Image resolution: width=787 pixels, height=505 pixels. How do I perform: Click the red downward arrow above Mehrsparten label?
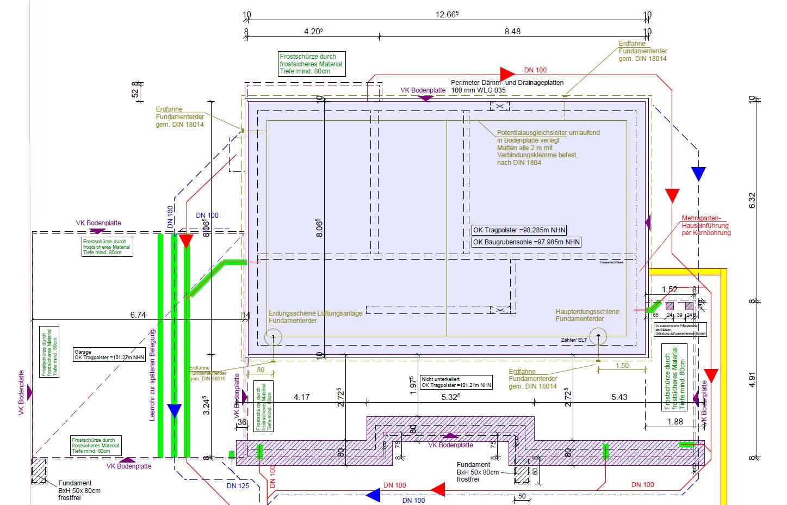pyautogui.click(x=672, y=196)
